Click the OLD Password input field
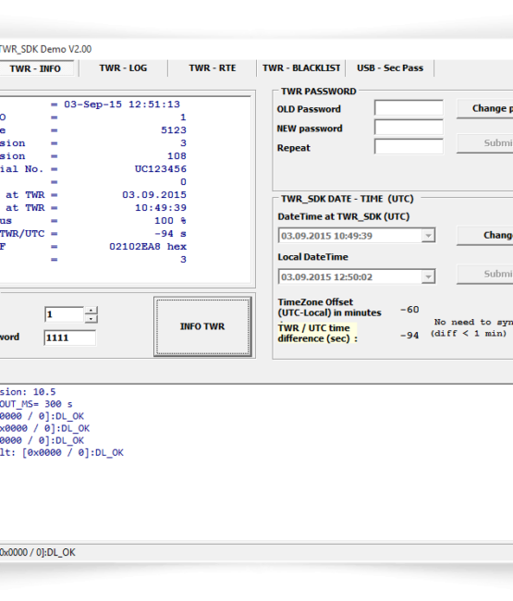Screen dimensions: 513x601 point(409,107)
